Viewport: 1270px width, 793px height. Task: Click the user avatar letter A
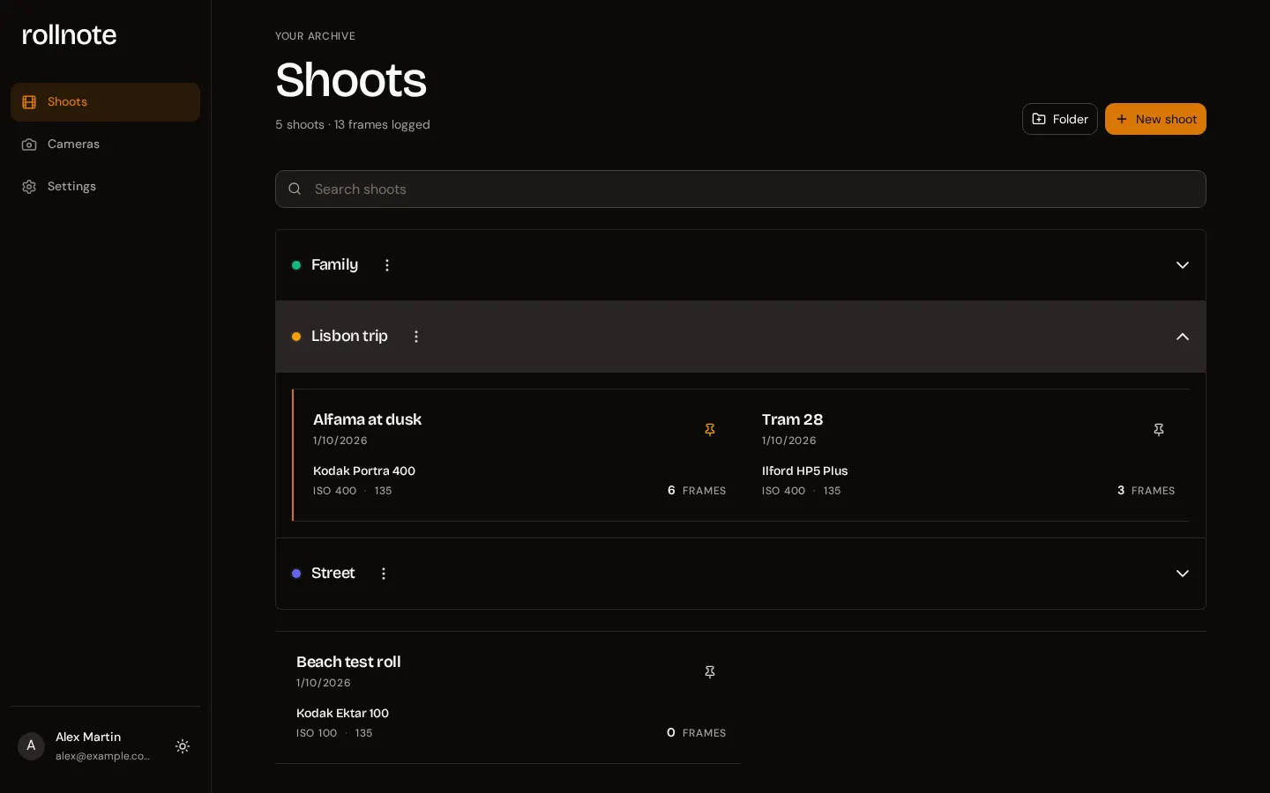(31, 746)
